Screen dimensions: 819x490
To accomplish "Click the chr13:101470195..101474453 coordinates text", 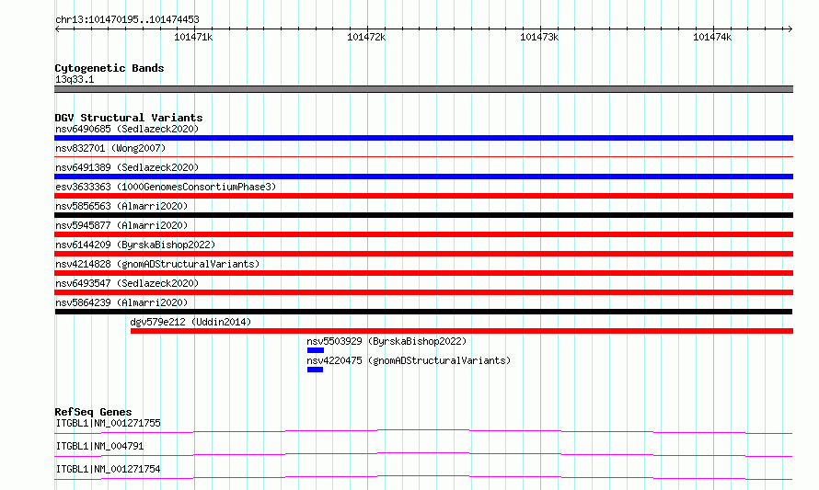I will pos(127,19).
